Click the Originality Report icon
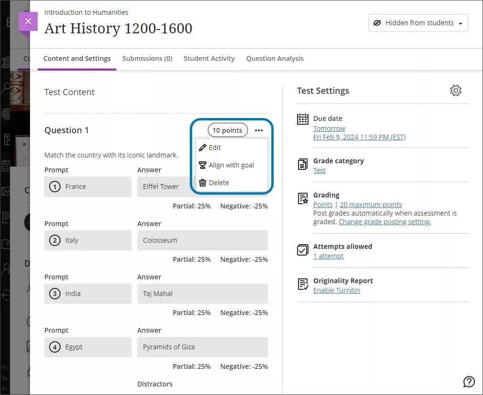This screenshot has width=483, height=395. pos(303,284)
